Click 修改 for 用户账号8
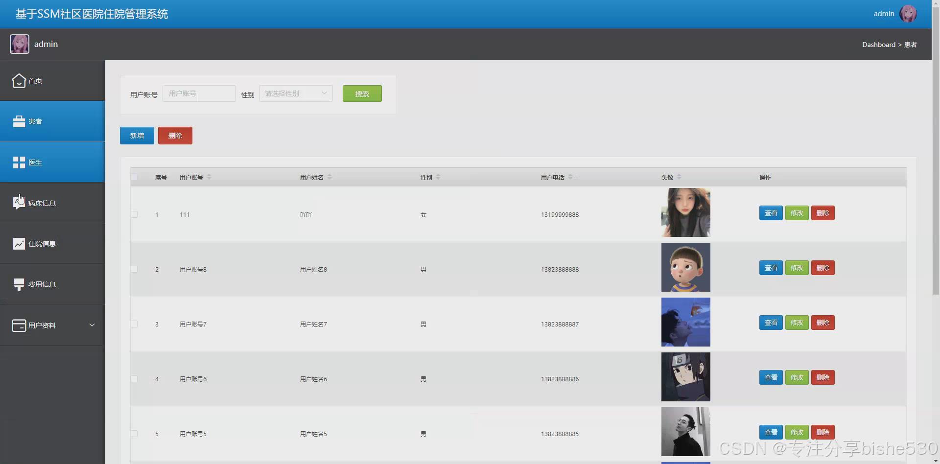The image size is (940, 464). [797, 268]
